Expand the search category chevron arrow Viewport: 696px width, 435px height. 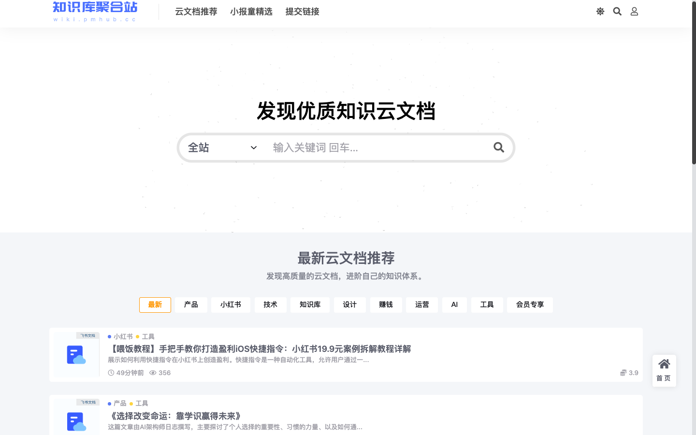pos(253,147)
